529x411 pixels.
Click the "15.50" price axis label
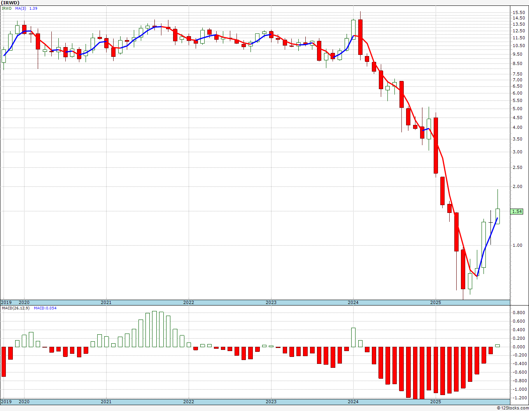coord(518,12)
